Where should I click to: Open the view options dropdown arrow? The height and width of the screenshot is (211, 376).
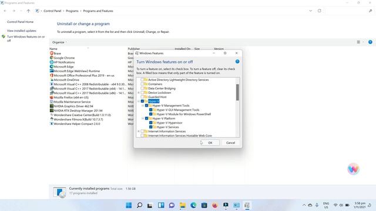(363, 42)
